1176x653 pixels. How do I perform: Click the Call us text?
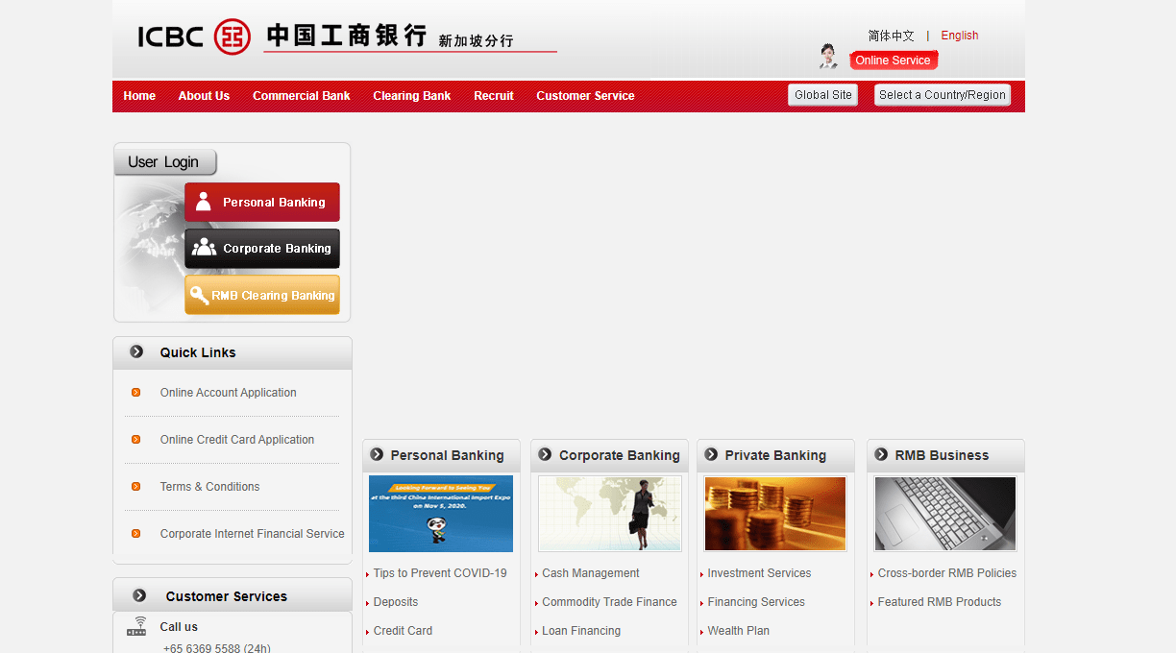[x=179, y=627]
